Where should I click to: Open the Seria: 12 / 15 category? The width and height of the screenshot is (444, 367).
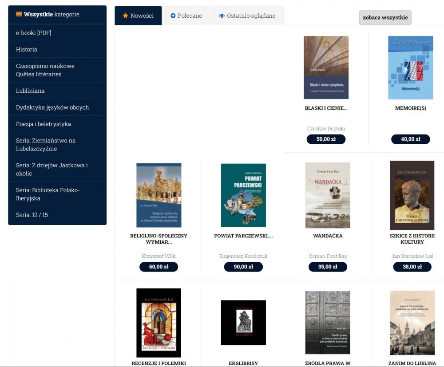coord(57,215)
